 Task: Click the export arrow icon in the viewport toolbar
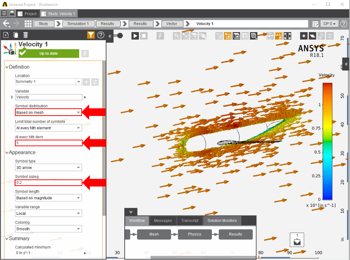(x=270, y=36)
